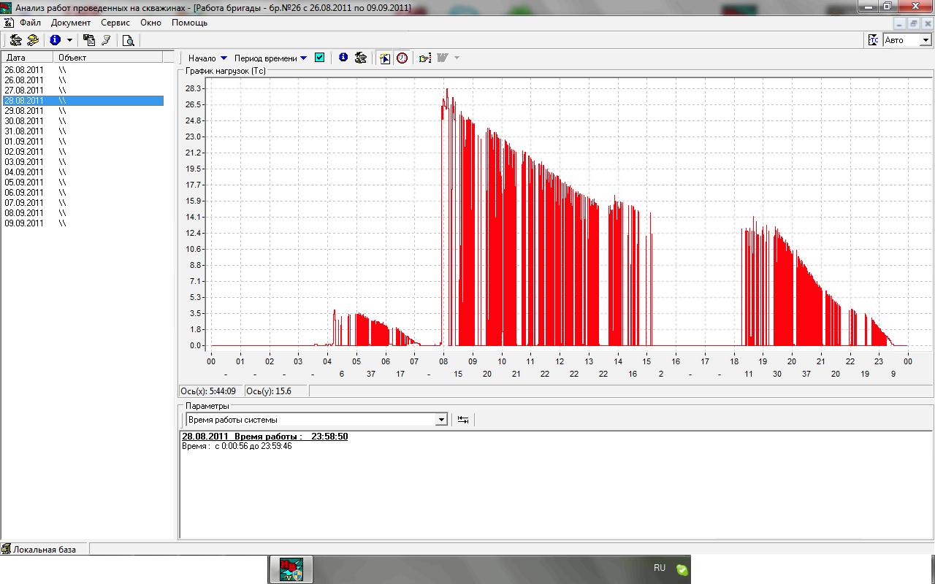
Task: Select the 04.09.2011 row
Action: [83, 172]
